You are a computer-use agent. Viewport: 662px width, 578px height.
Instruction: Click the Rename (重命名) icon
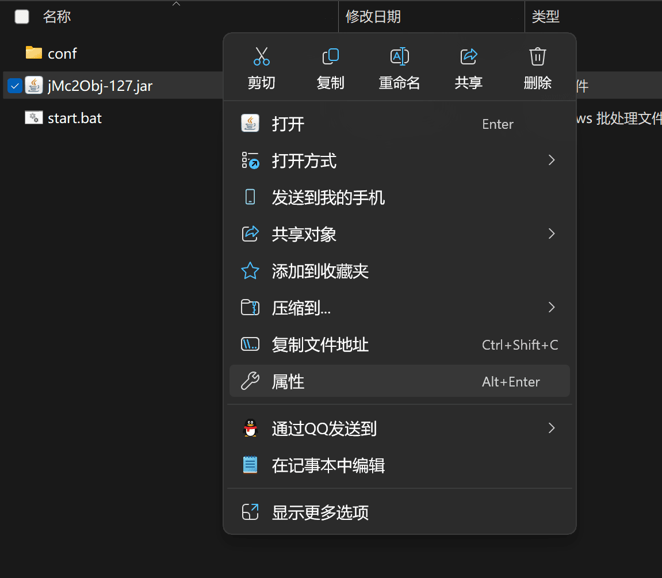[x=400, y=57]
